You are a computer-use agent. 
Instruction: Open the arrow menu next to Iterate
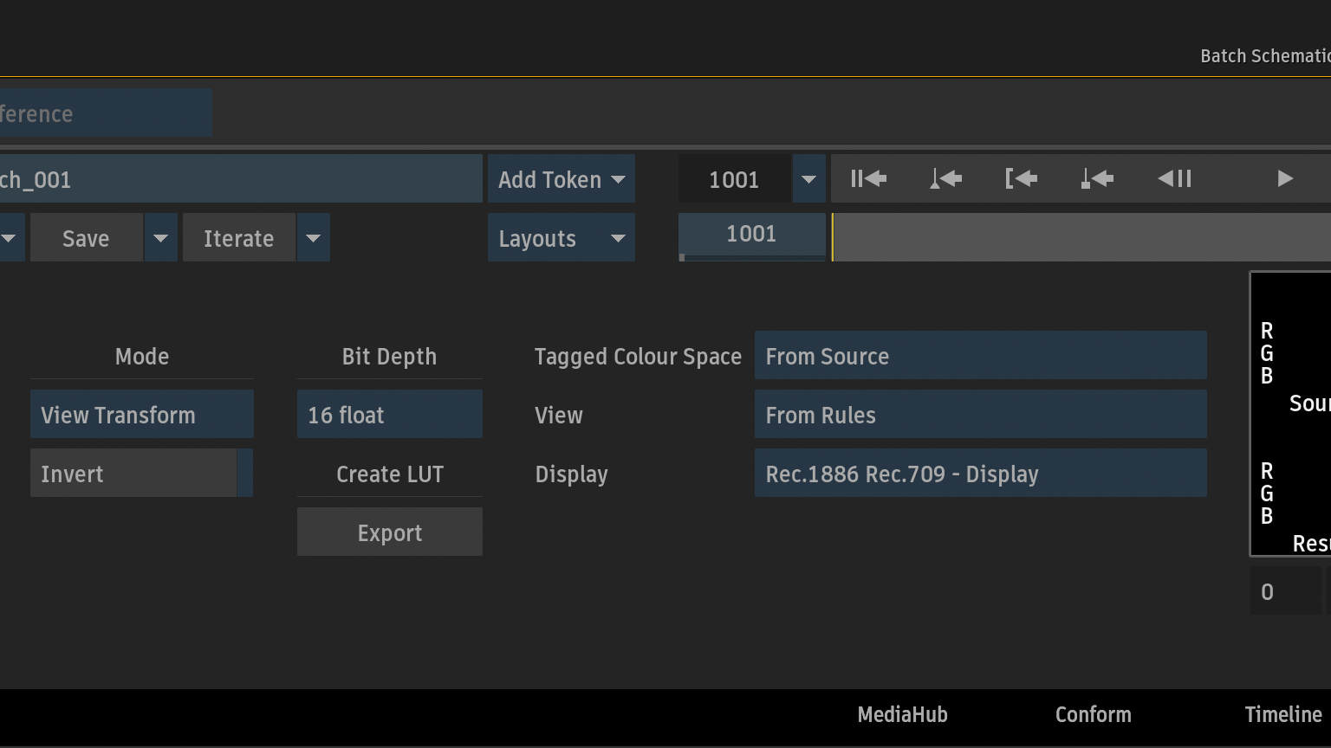pyautogui.click(x=314, y=238)
